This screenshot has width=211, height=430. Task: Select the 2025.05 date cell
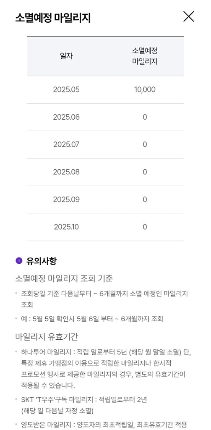[x=66, y=90]
